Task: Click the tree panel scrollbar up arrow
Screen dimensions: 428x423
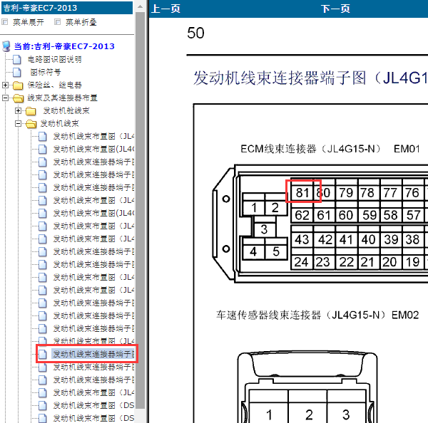Action: (140, 6)
